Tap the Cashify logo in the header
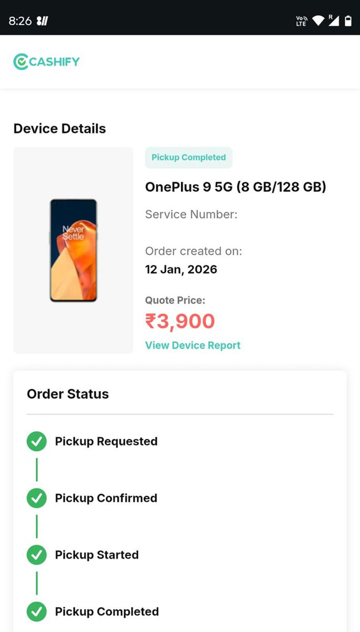Viewport: 360px width, 632px height. point(46,62)
